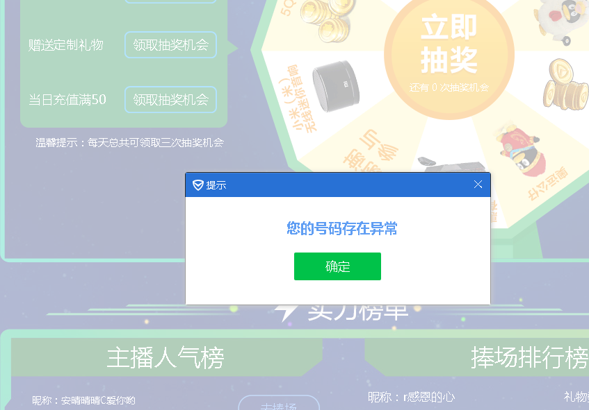This screenshot has height=410, width=589.
Task: Click nickname r感恩的心
Action: tap(428, 398)
